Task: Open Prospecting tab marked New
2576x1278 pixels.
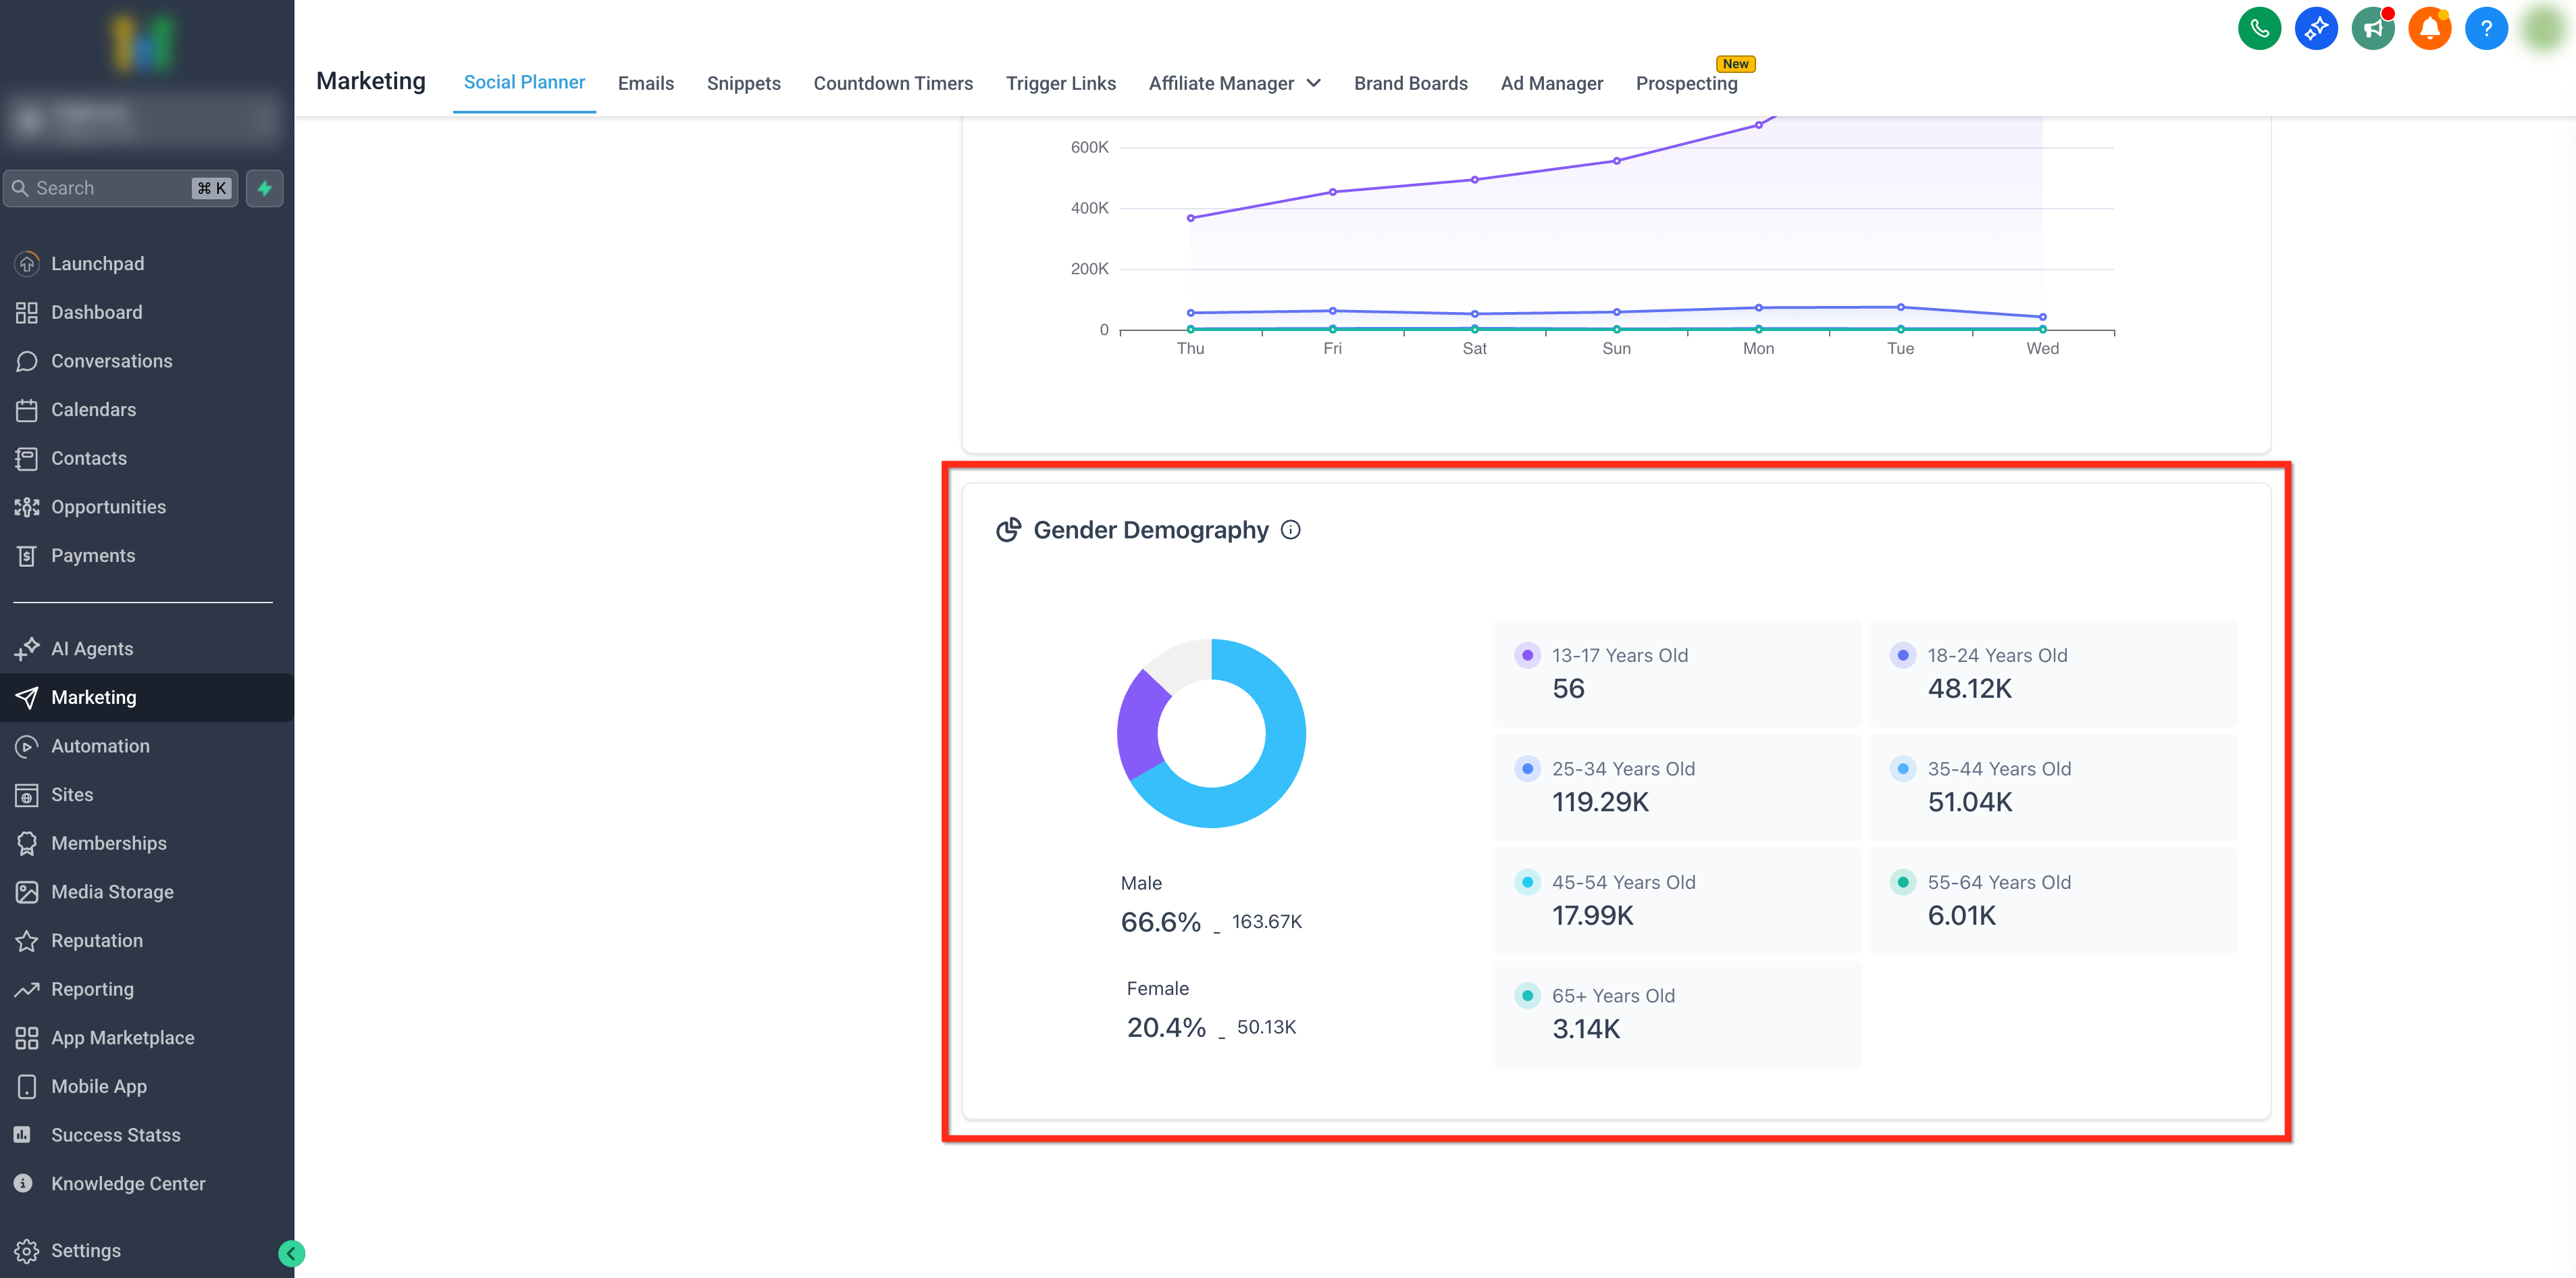Action: [1686, 83]
